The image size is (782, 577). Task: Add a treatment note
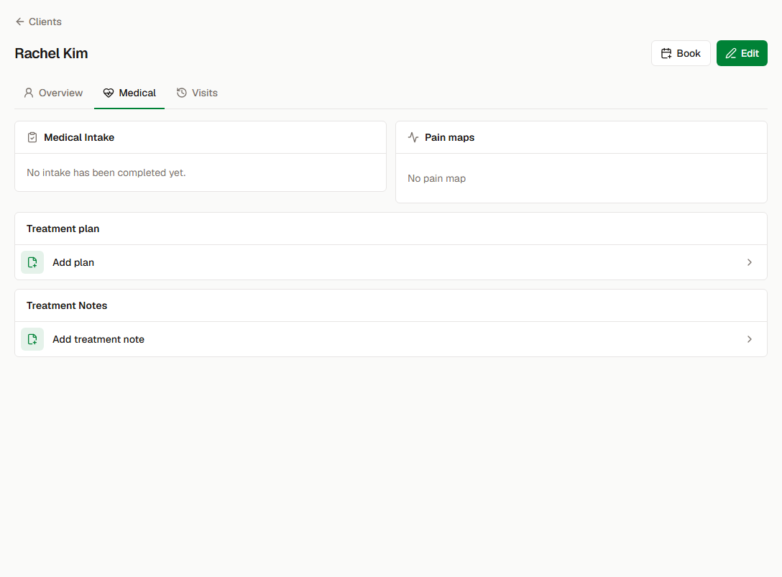point(391,339)
